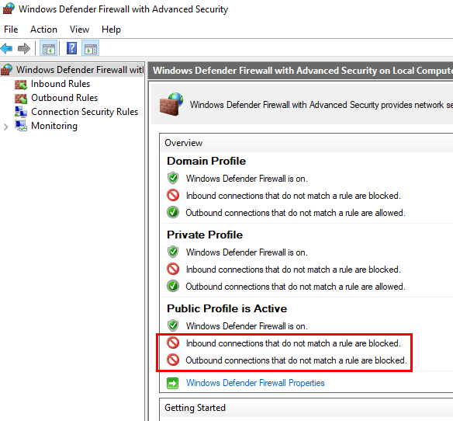The height and width of the screenshot is (421, 453).
Task: Click the blue question mark Help icon
Action: [x=71, y=48]
